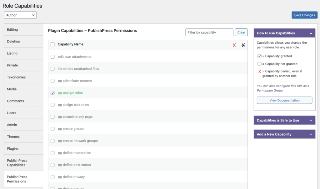Viewport: 320px width, 189px height.
Task: Click the red X deny-all icon
Action: (234, 45)
